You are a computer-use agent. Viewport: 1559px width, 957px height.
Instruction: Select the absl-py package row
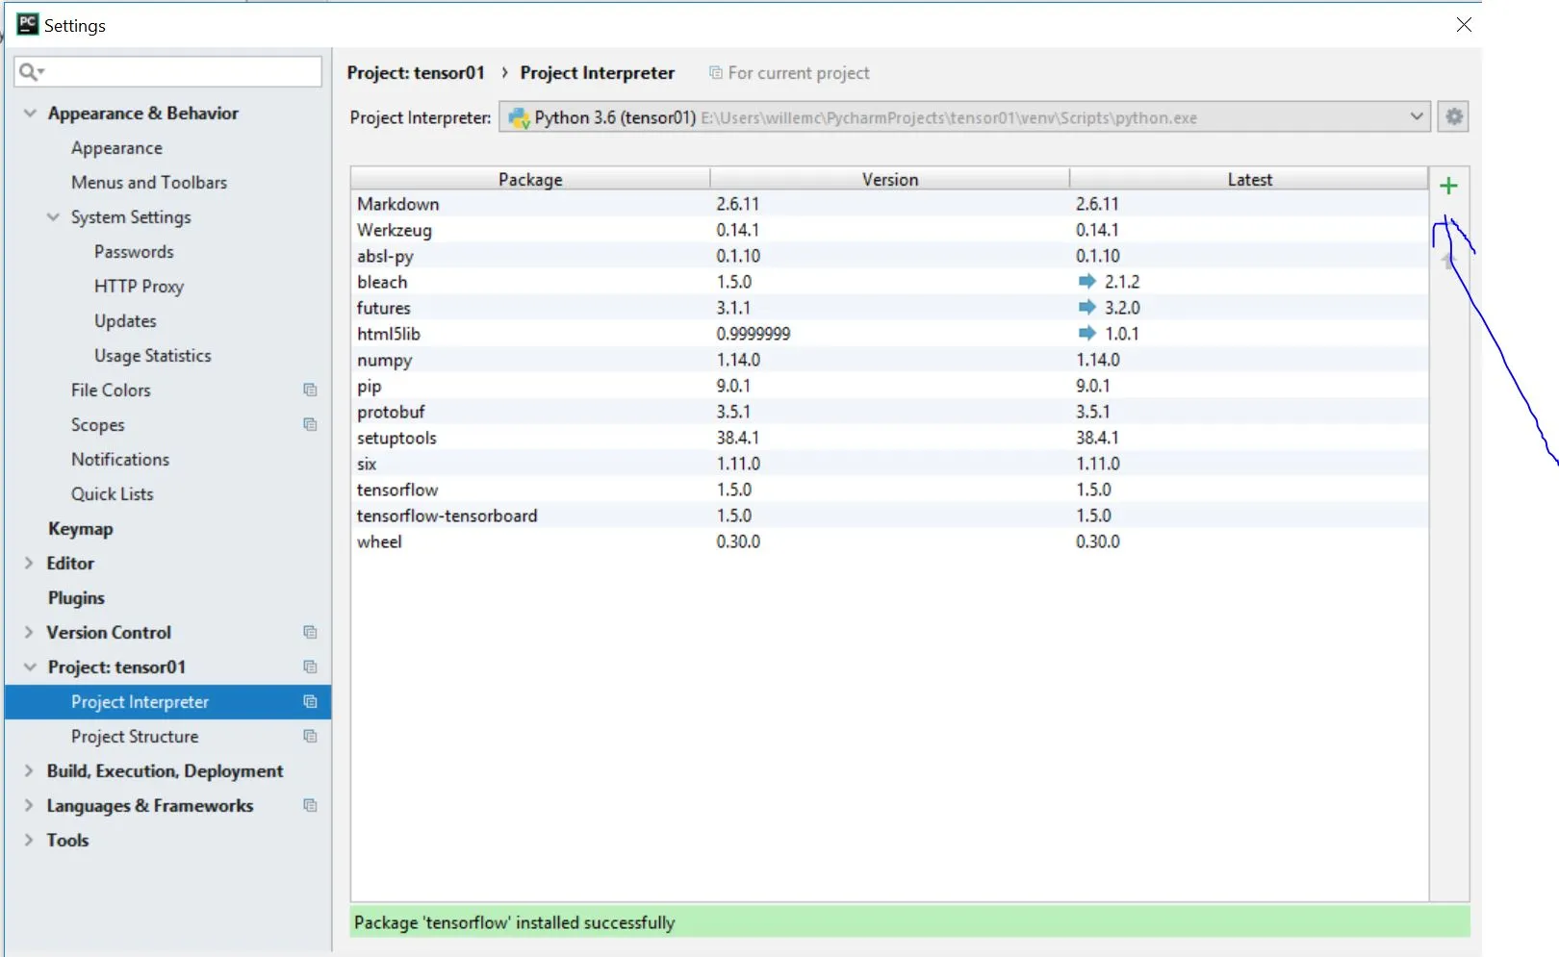[x=889, y=256]
